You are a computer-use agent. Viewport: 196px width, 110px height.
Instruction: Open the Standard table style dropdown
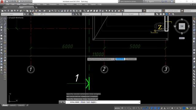(x=190, y=11)
